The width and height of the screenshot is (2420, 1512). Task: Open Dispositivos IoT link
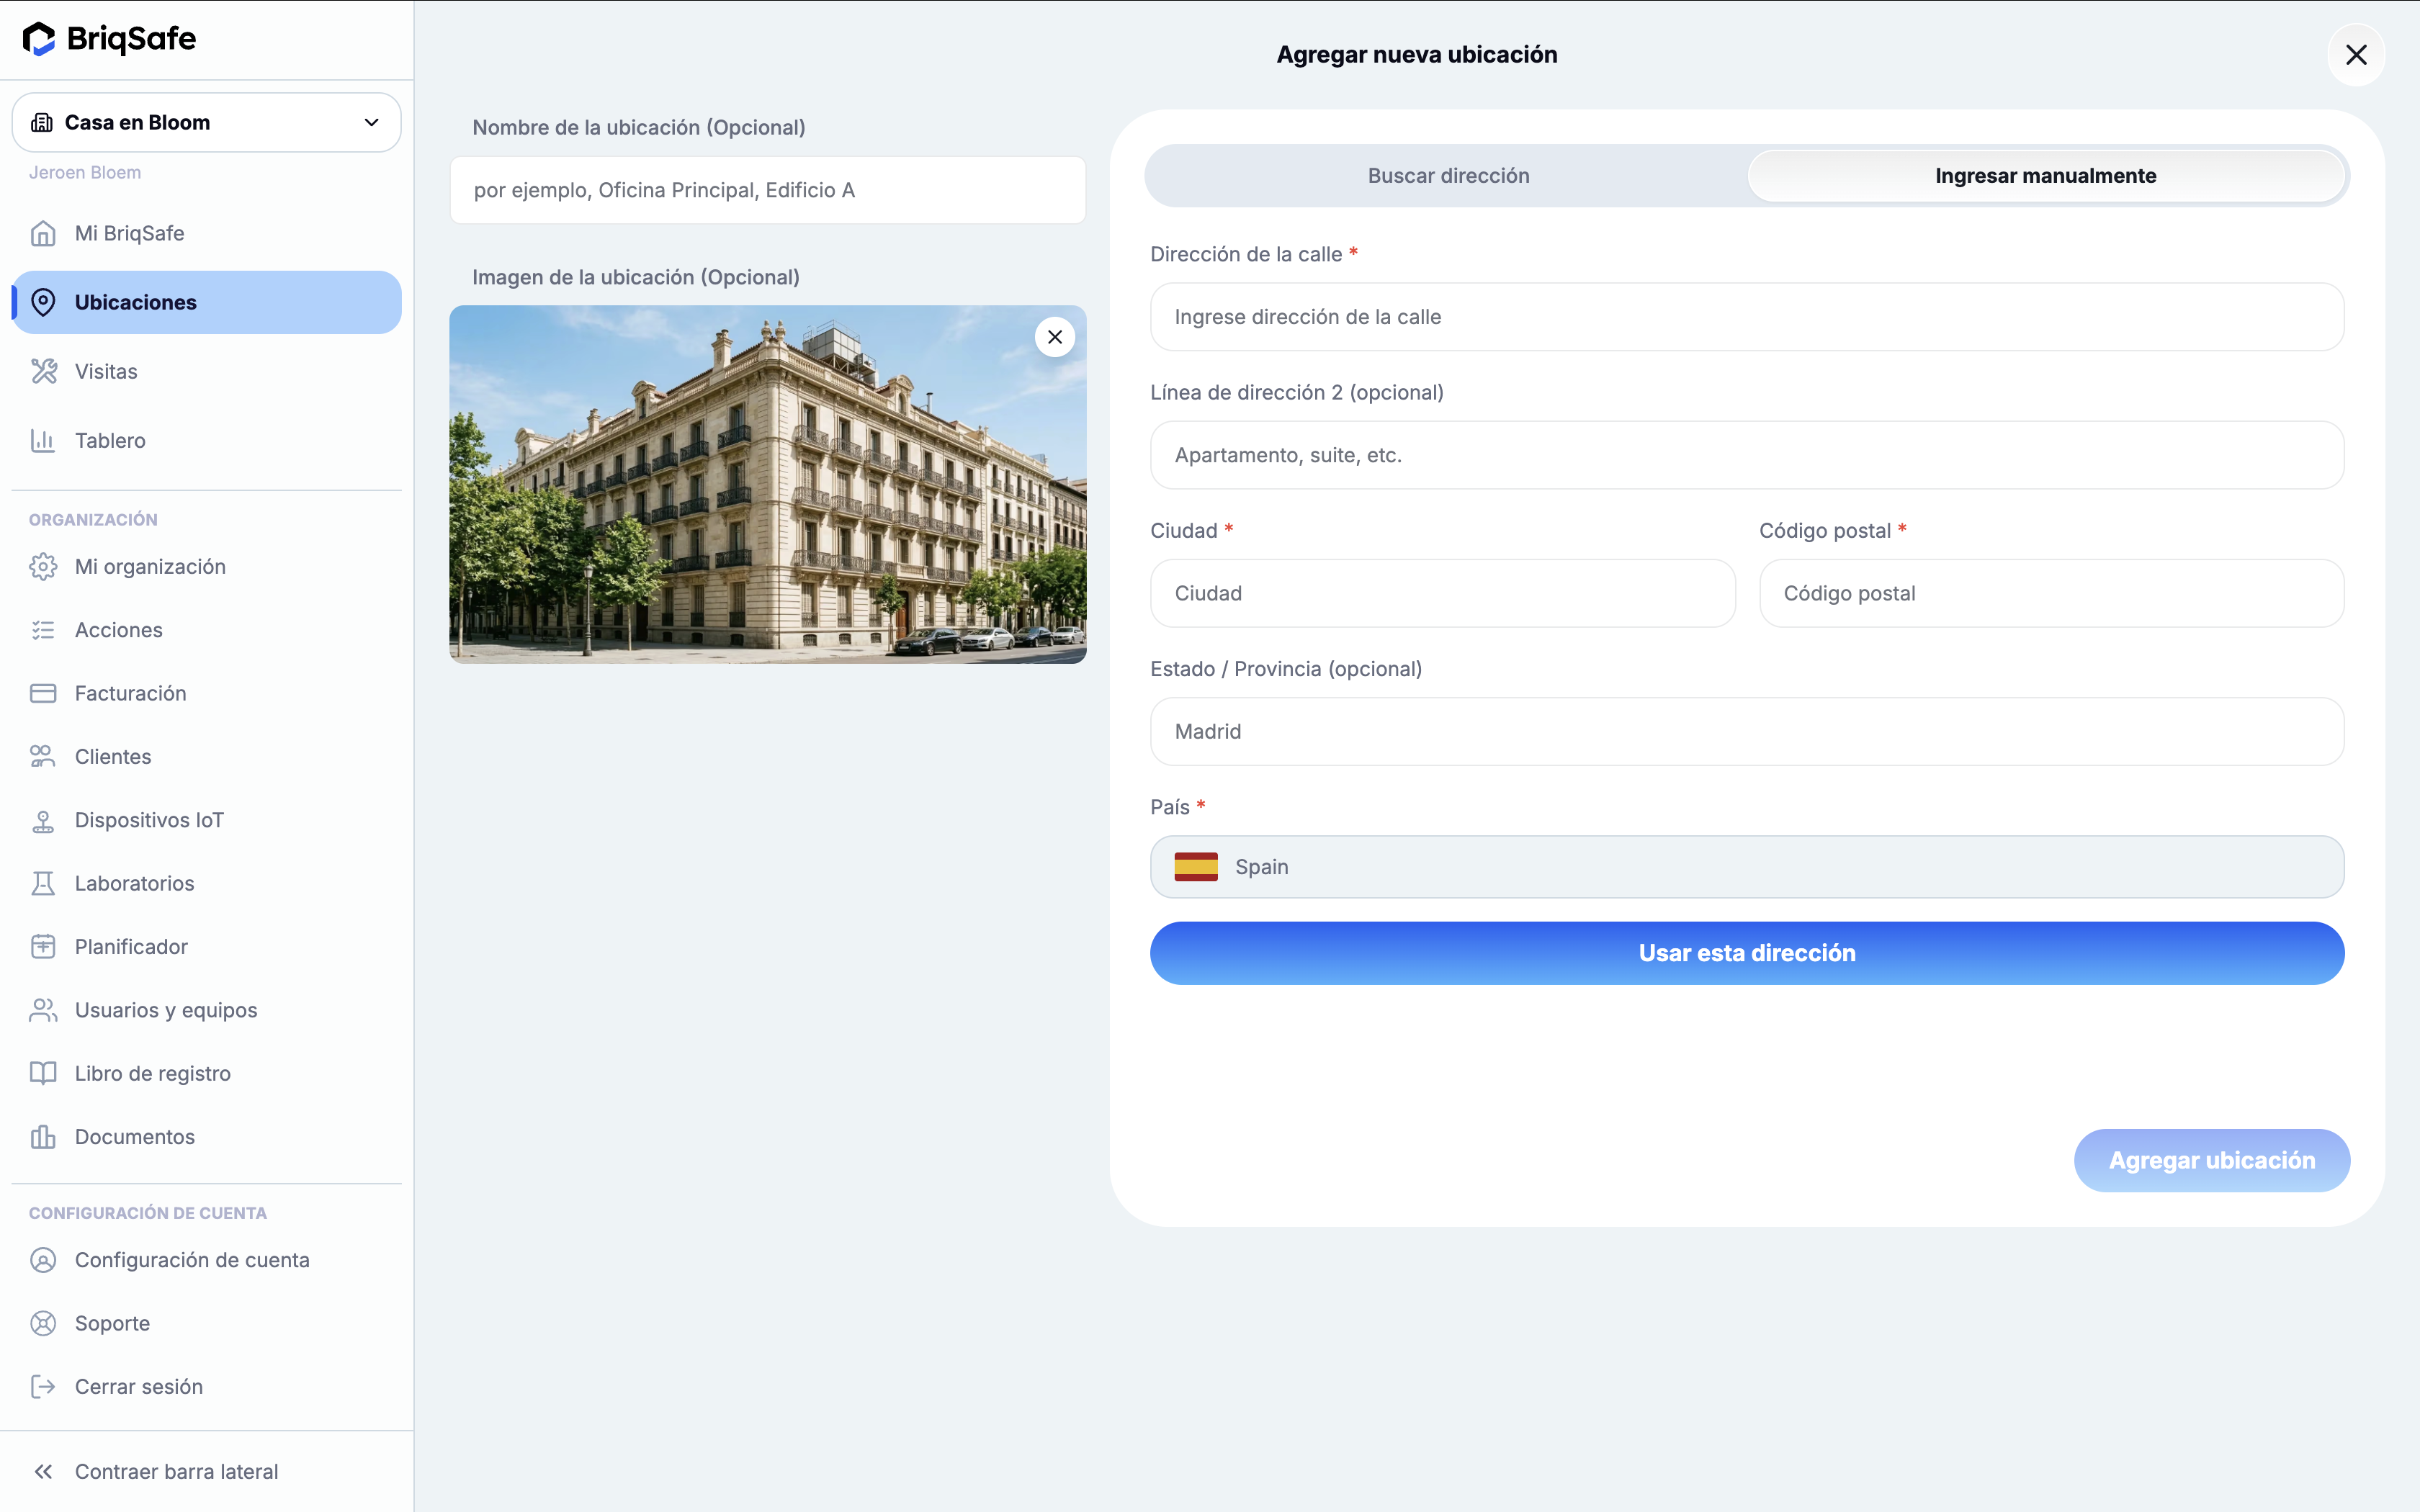pyautogui.click(x=206, y=820)
